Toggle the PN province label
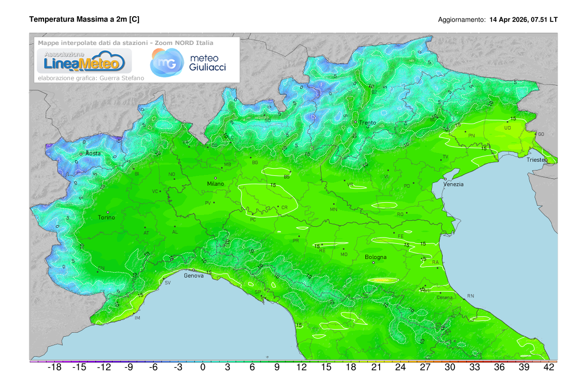The height and width of the screenshot is (386, 587). pyautogui.click(x=472, y=135)
